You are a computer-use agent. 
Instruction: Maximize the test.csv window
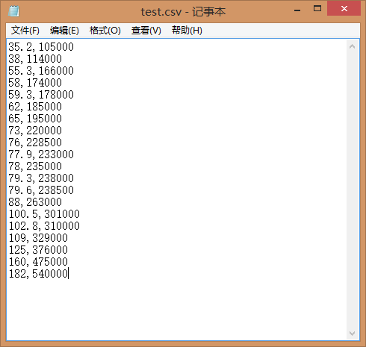[x=317, y=9]
